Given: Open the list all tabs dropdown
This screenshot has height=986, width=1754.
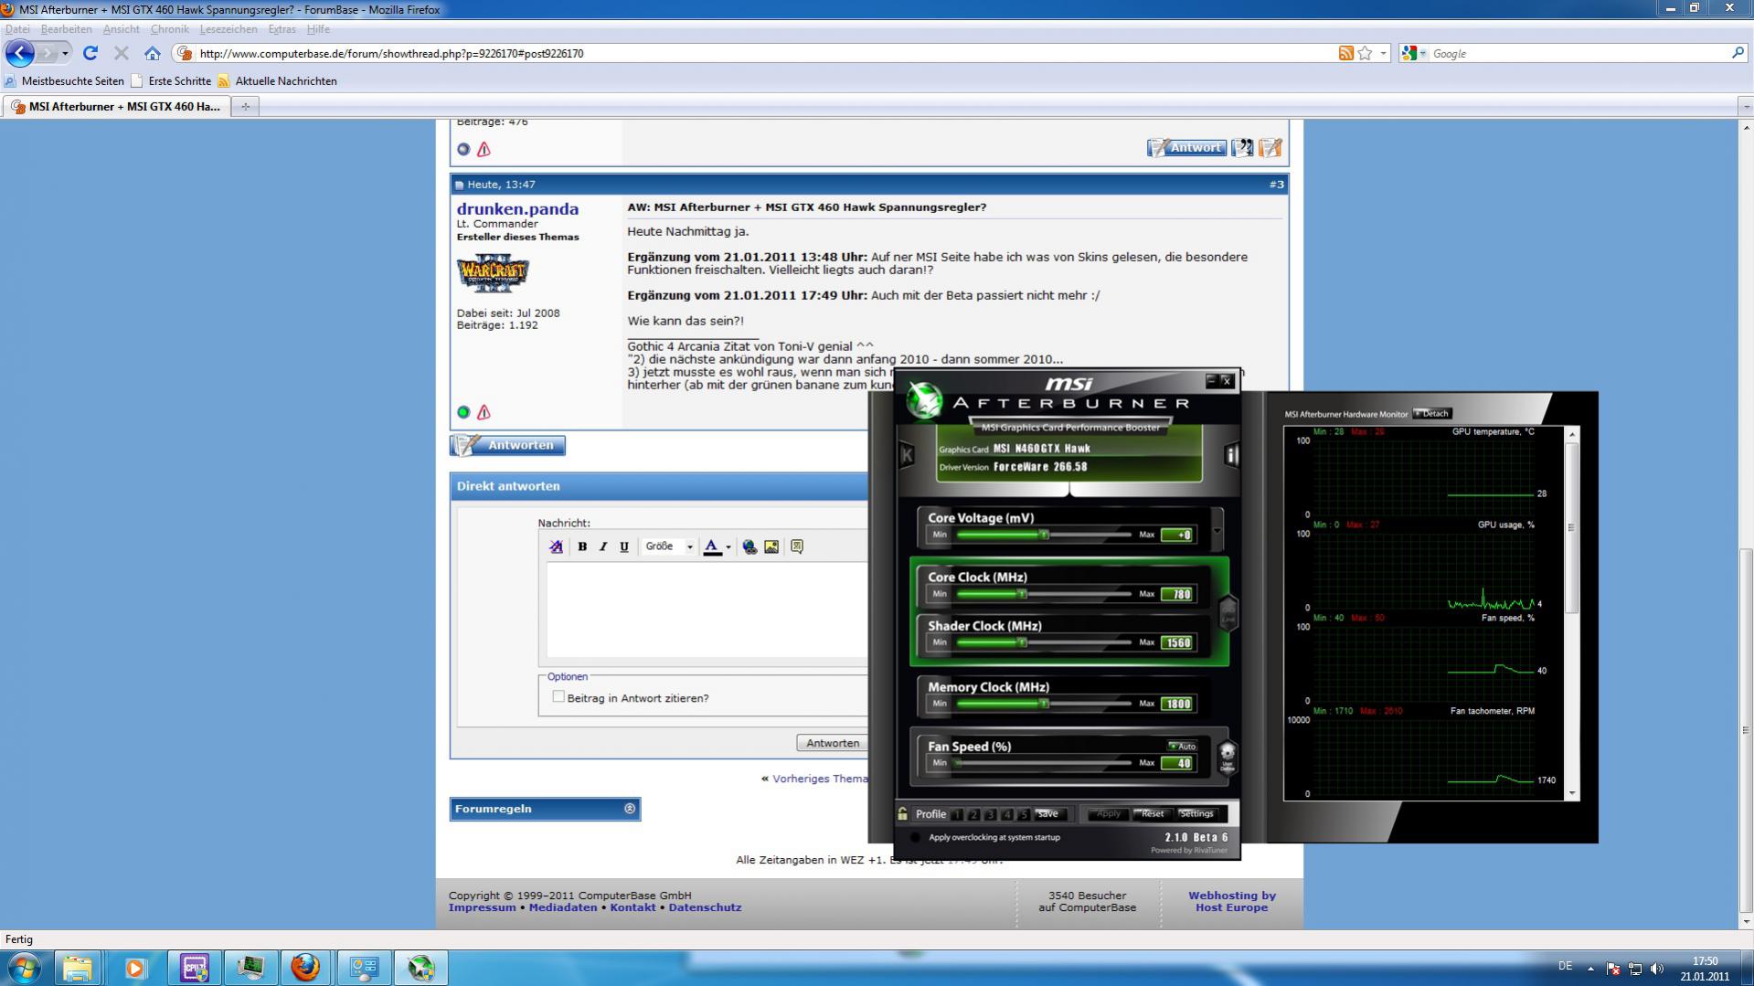Looking at the screenshot, I should pos(1746,107).
